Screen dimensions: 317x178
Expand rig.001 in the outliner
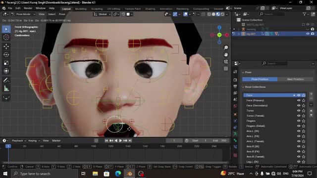pos(239,34)
